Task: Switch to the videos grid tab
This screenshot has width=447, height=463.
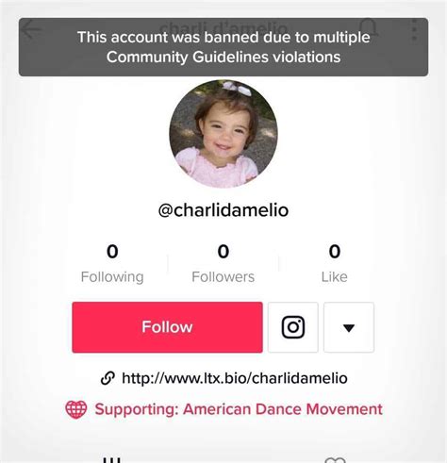Action: point(111,459)
